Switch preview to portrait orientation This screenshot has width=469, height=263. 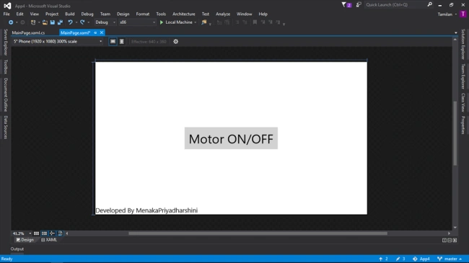click(122, 42)
